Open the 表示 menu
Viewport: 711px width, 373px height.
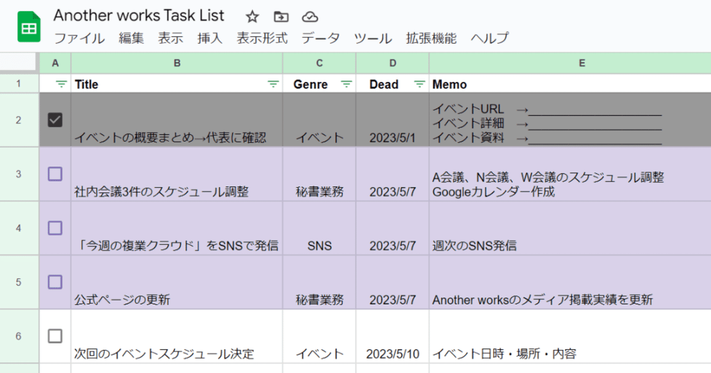coord(171,39)
